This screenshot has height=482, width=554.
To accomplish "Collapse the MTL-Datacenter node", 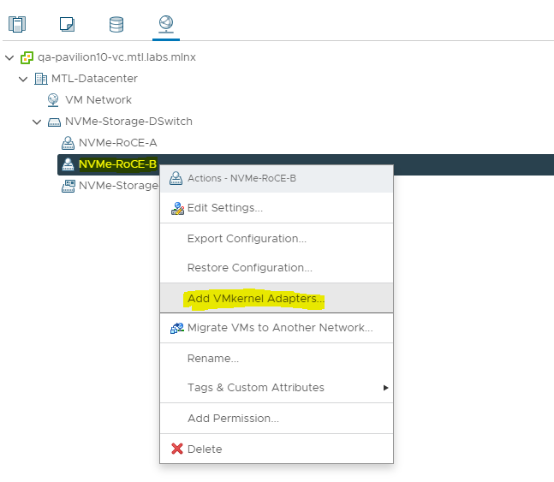I will 23,79.
